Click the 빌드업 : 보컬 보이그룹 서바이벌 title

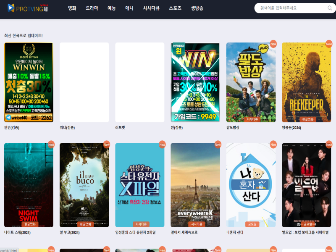click(305, 232)
